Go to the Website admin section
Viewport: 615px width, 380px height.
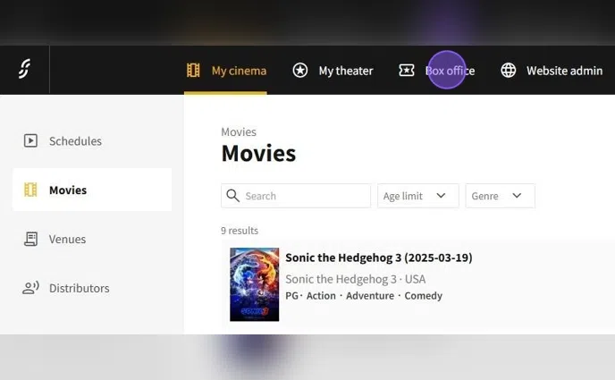tap(564, 71)
